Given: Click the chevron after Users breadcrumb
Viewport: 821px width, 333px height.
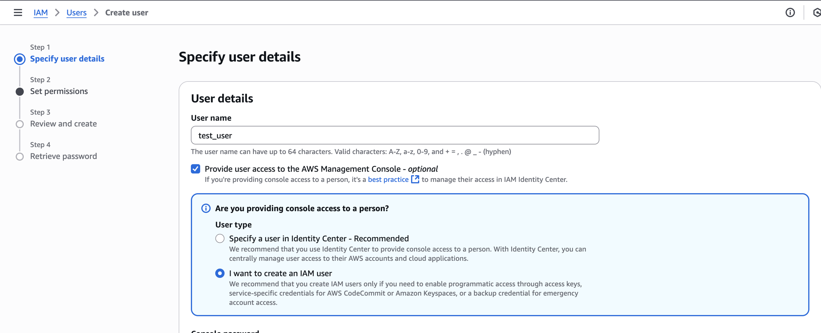Looking at the screenshot, I should (96, 13).
